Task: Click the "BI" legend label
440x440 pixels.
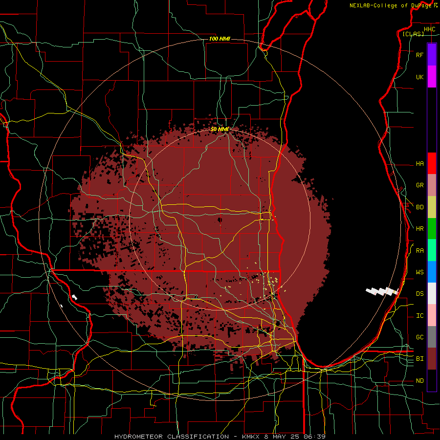Action: [x=419, y=359]
